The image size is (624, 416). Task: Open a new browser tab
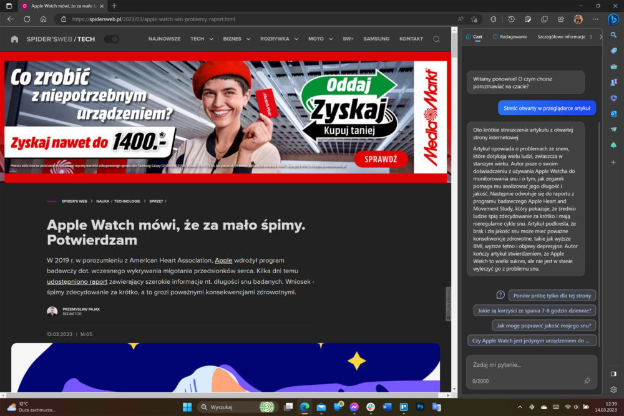pos(114,6)
